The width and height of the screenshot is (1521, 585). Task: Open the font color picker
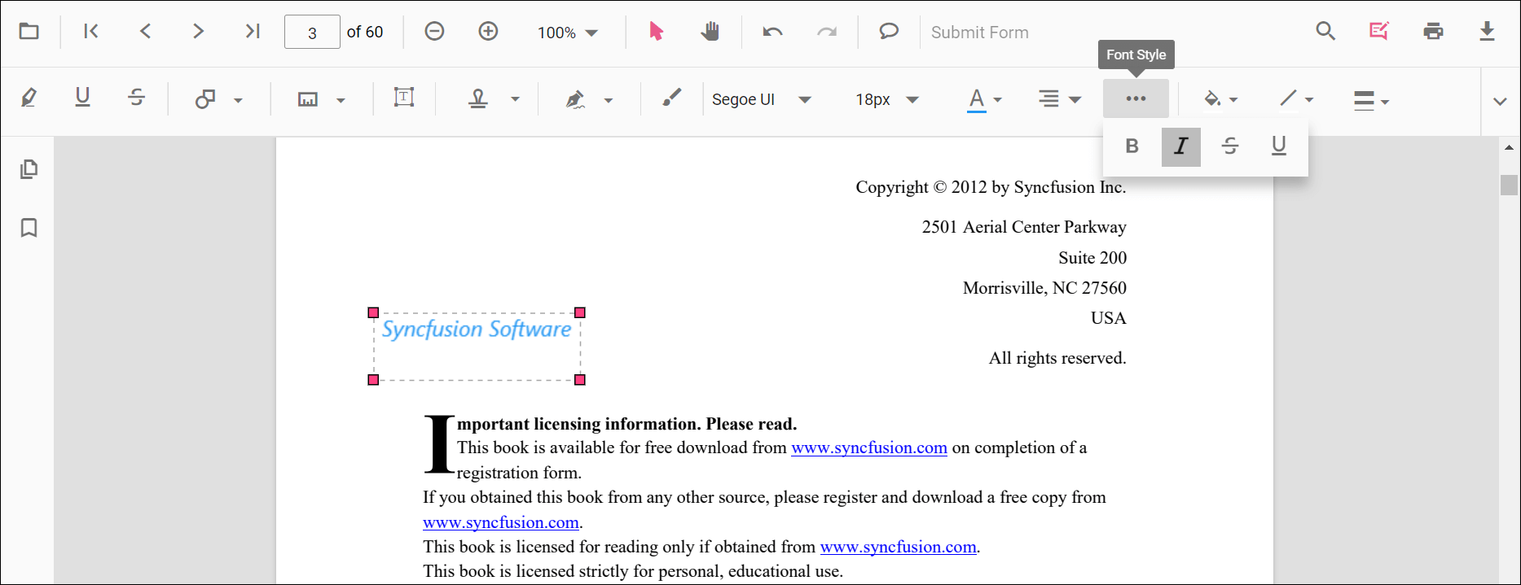[984, 99]
